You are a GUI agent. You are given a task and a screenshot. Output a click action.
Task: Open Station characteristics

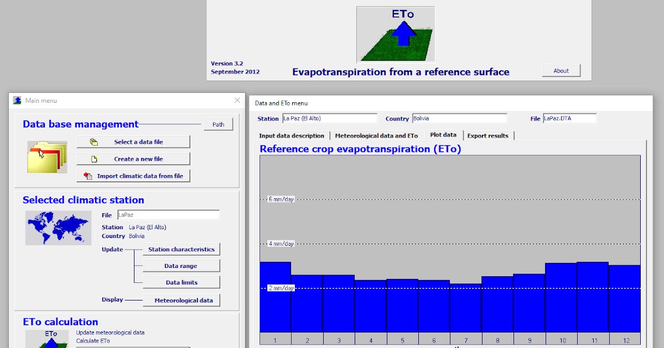pos(181,249)
